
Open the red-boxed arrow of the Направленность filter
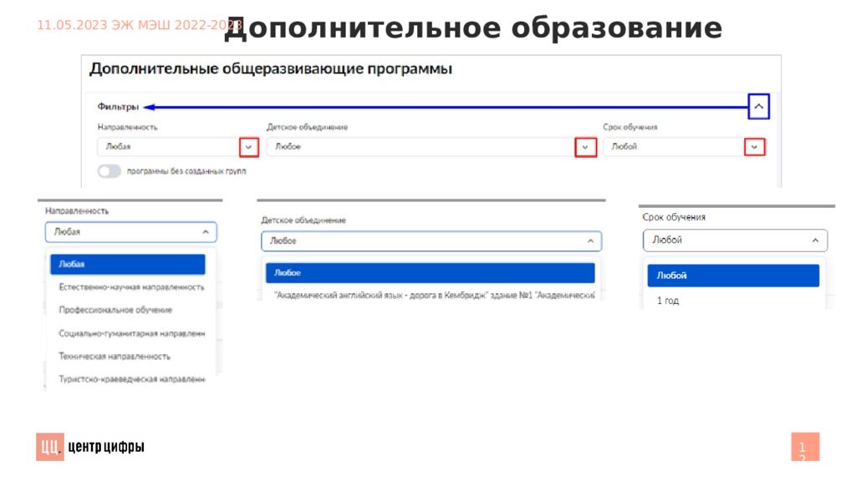(248, 147)
